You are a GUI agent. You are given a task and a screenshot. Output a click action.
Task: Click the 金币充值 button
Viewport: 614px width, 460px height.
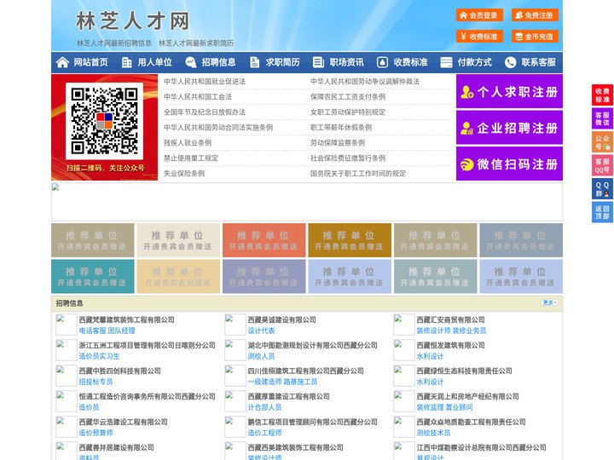tap(535, 37)
